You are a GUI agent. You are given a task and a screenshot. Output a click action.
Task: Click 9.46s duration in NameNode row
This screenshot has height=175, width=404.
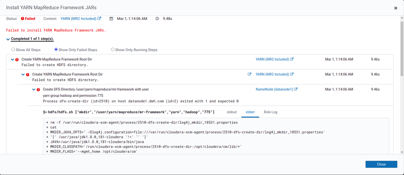pyautogui.click(x=375, y=90)
